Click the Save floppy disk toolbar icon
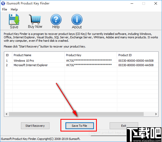 [14, 19]
